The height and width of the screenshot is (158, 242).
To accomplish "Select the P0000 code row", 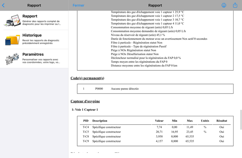I will (x=155, y=89).
